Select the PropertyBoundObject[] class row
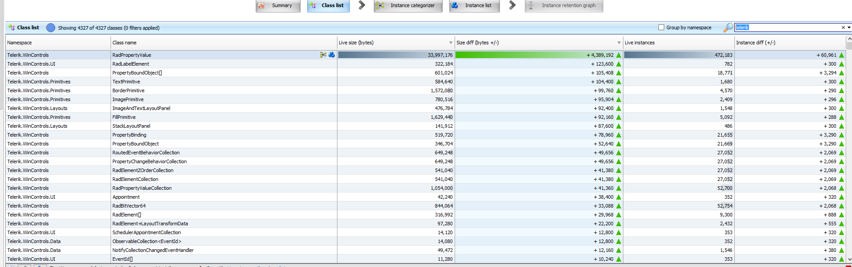 click(425, 73)
